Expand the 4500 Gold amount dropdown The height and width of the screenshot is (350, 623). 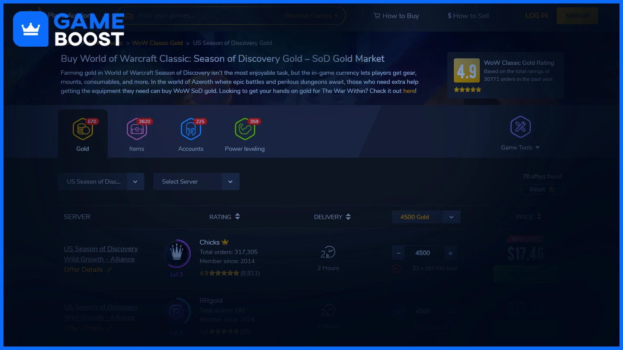[x=426, y=217]
